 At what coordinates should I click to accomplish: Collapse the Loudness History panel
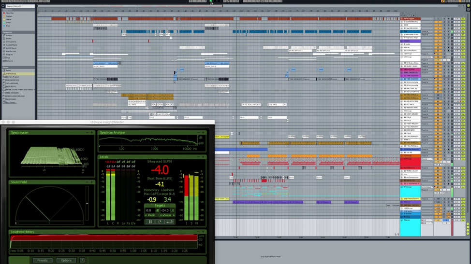[199, 232]
